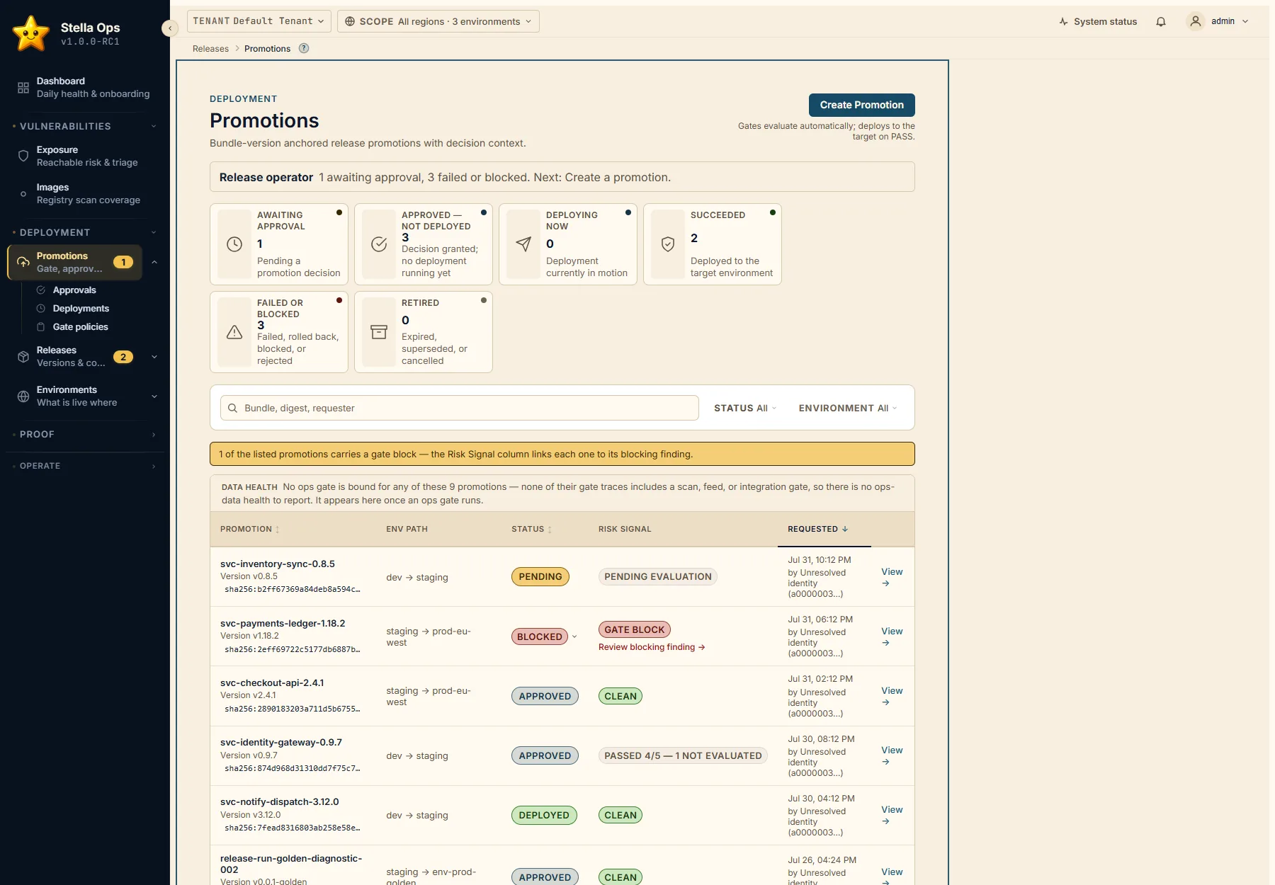Click the GATE BLOCK risk badge
Image resolution: width=1275 pixels, height=885 pixels.
(x=635, y=629)
